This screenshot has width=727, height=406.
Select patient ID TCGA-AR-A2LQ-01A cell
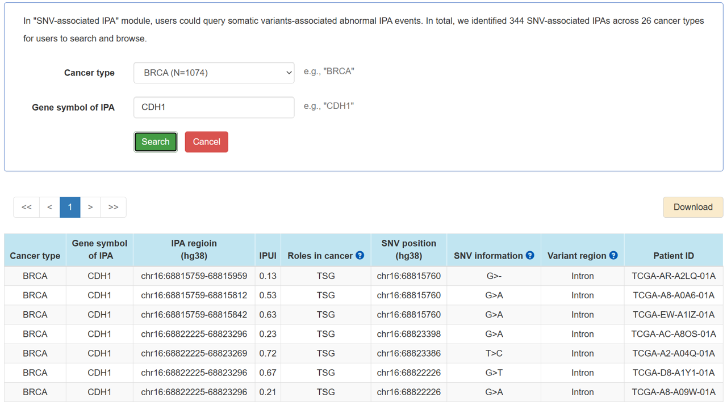tap(673, 276)
